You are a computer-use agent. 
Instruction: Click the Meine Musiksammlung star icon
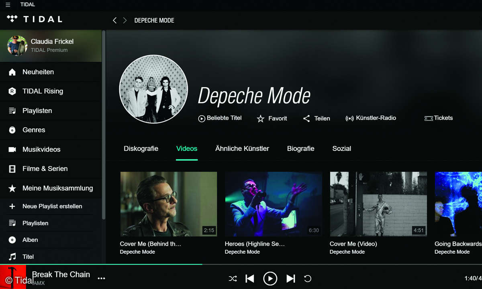12,188
